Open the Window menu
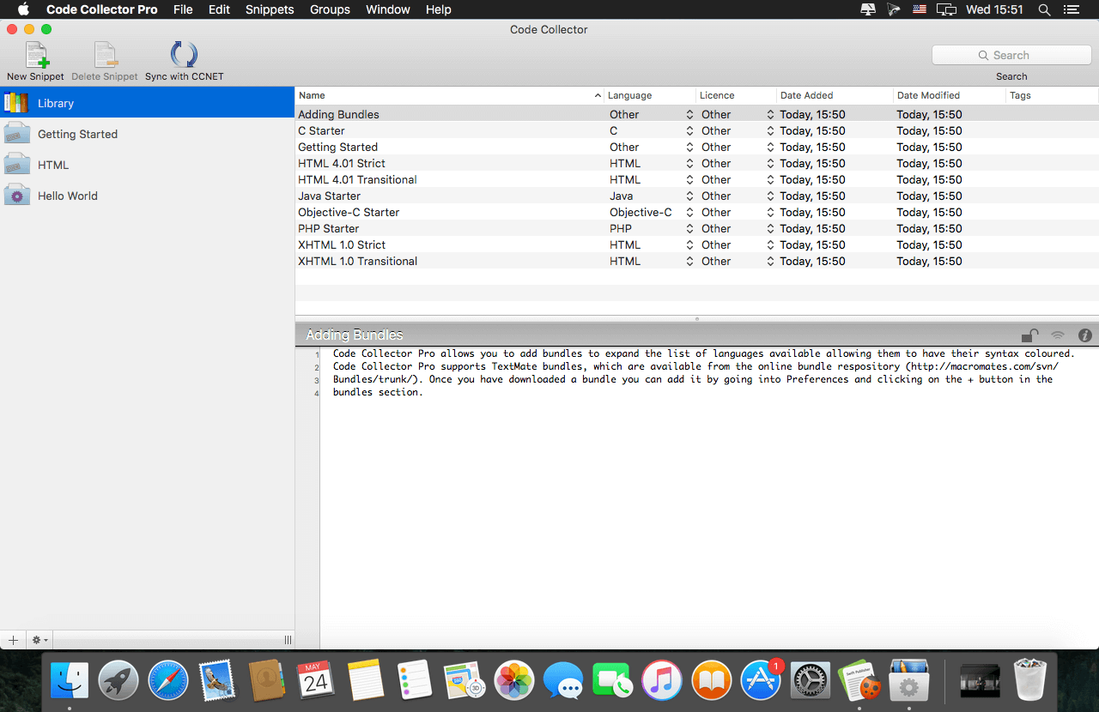Screen dimensions: 1099x712 coord(387,9)
